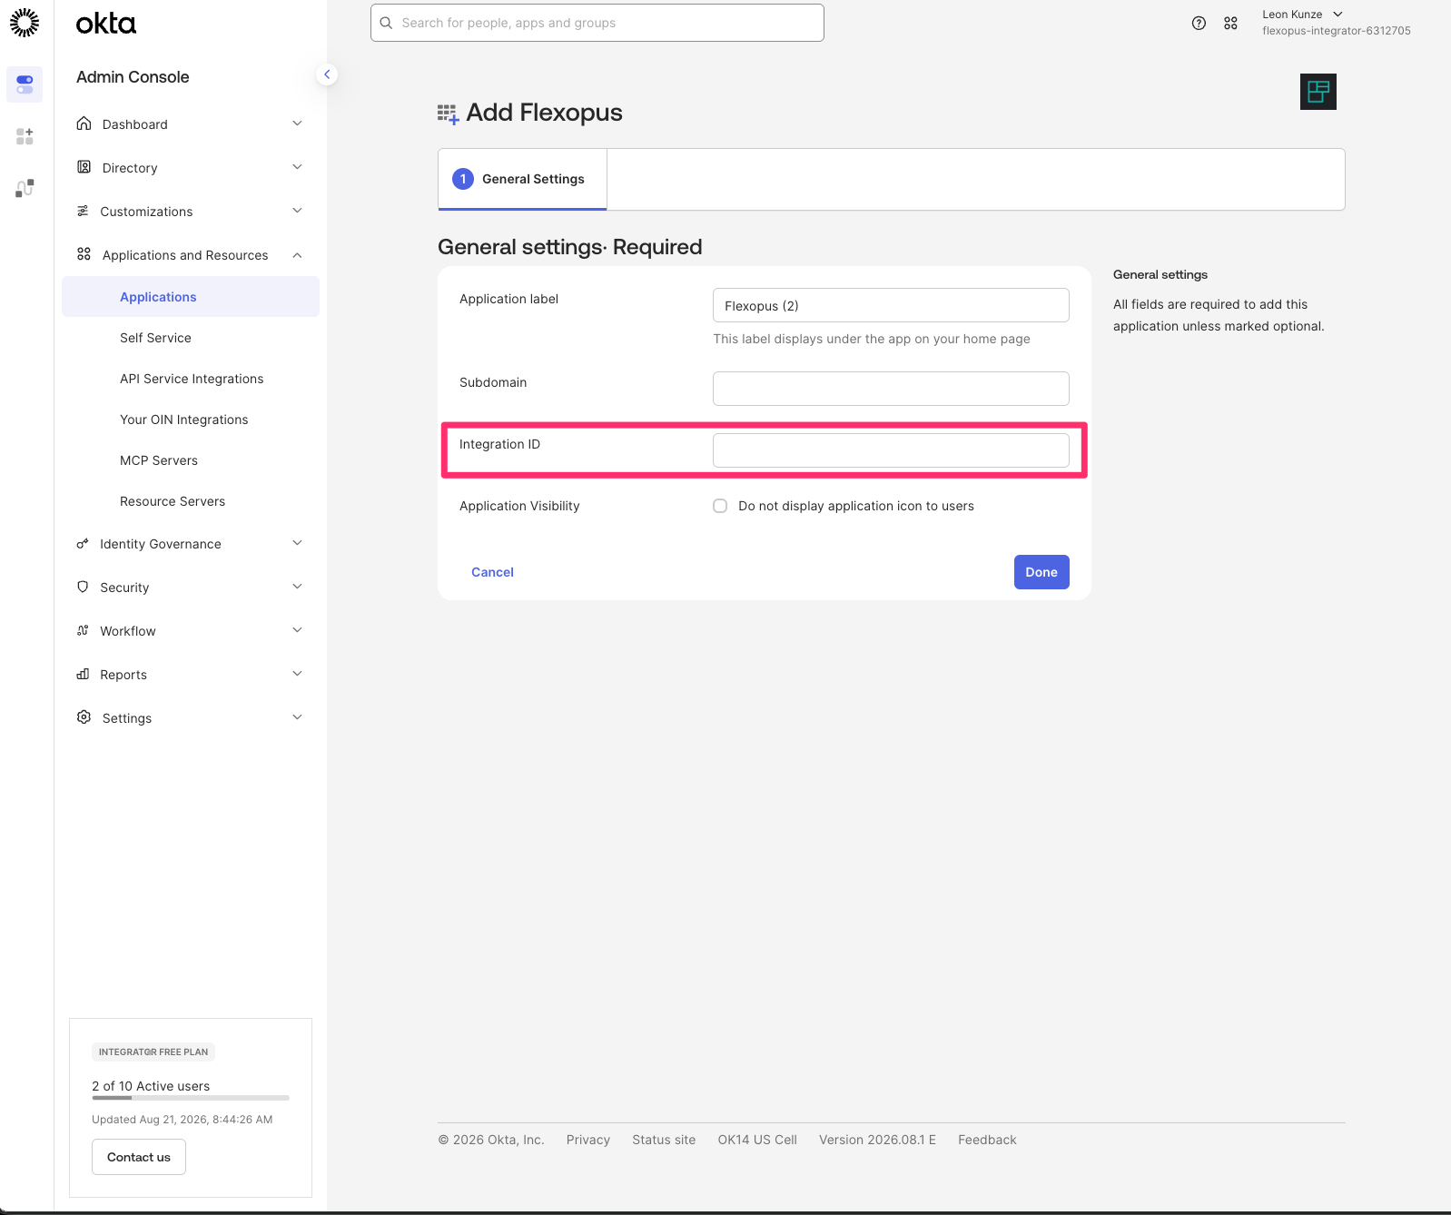Focus the Integration ID input field
The image size is (1451, 1215).
point(891,450)
